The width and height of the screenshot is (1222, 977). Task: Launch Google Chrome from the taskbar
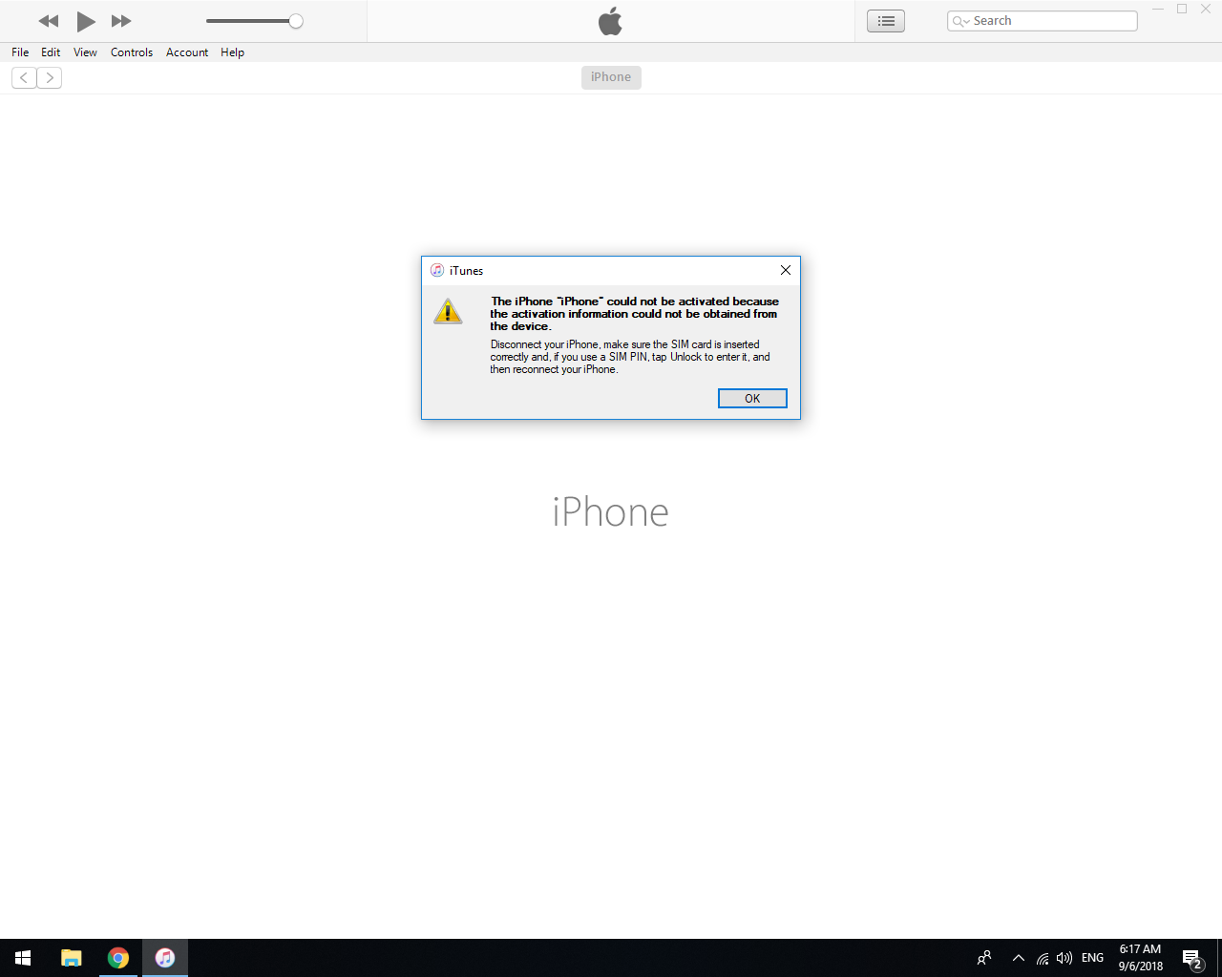[118, 958]
